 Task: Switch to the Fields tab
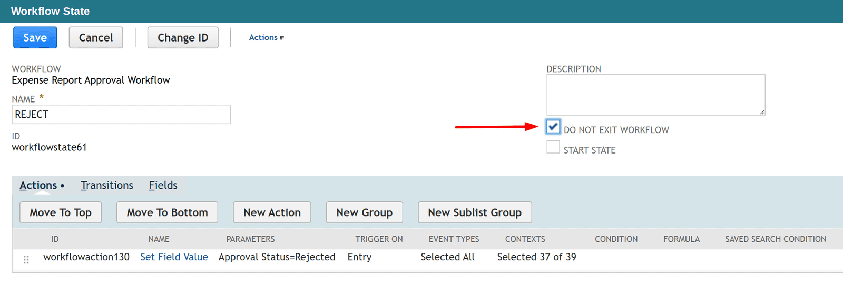[x=163, y=185]
